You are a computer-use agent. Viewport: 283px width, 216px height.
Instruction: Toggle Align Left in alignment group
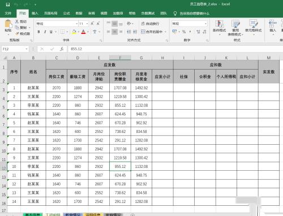[x=108, y=32]
